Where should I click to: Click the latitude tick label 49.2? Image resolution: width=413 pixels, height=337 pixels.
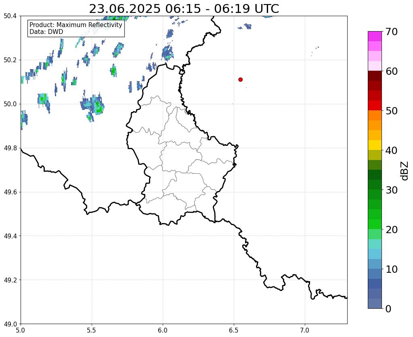(x=10, y=280)
